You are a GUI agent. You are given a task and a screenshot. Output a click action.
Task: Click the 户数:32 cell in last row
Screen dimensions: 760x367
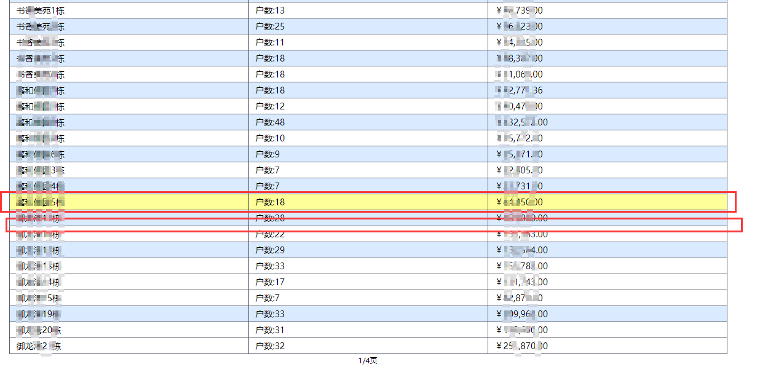coord(368,346)
